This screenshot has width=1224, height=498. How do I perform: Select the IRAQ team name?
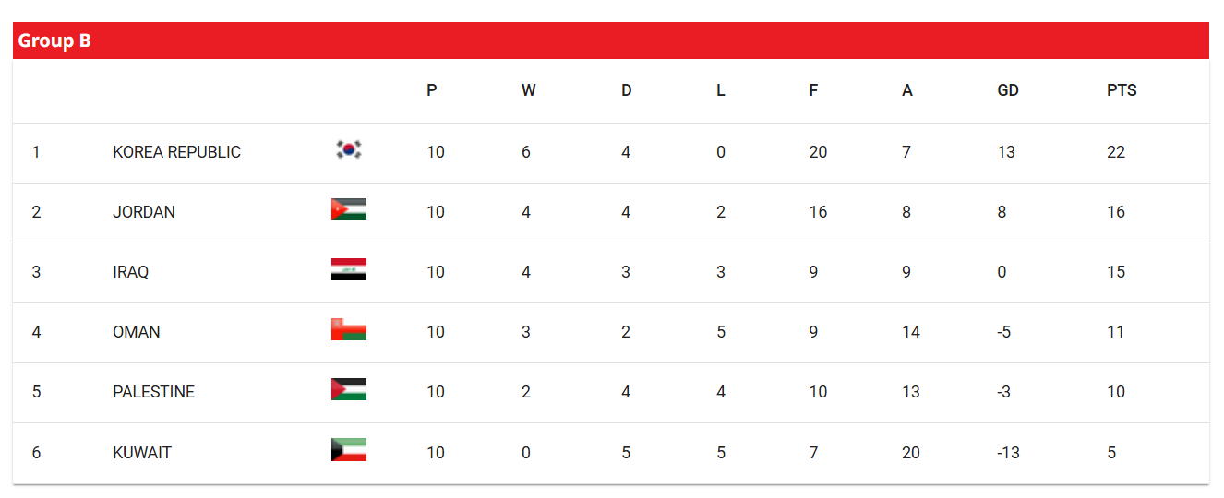[x=130, y=272]
